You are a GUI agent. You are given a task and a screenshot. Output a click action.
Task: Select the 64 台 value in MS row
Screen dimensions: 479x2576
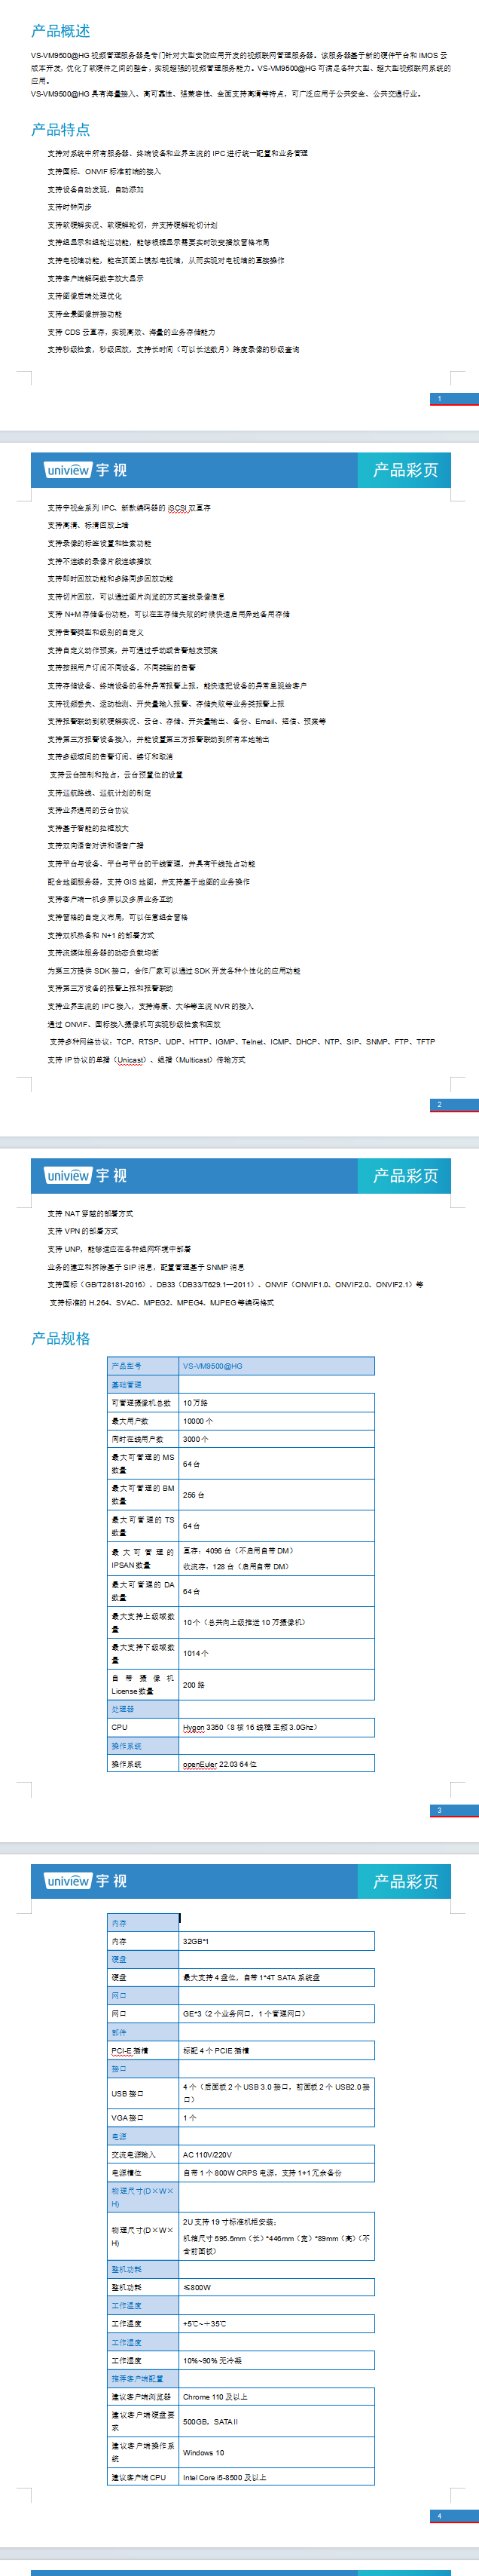click(x=276, y=1464)
